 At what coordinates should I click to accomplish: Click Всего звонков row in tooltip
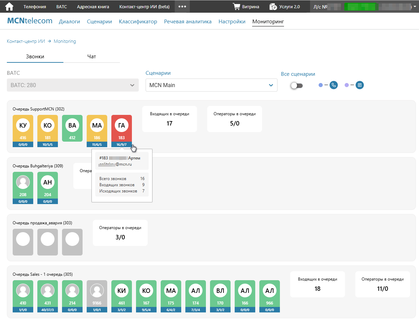pos(122,179)
